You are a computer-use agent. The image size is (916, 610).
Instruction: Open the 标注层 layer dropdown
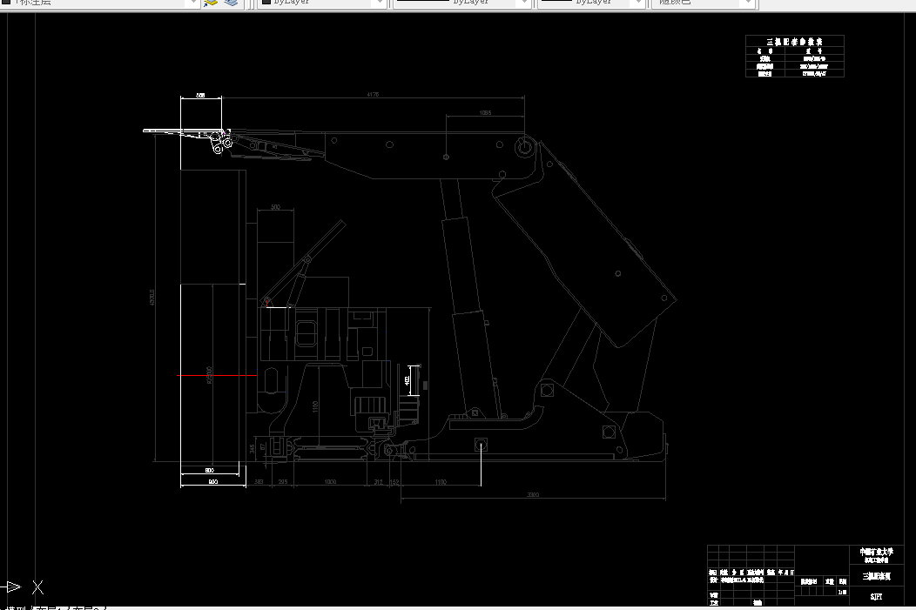(99, 3)
